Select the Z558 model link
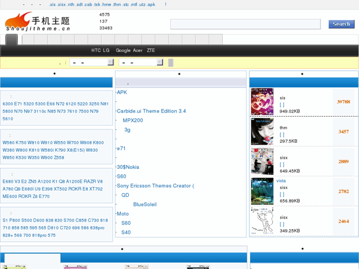 point(59,157)
